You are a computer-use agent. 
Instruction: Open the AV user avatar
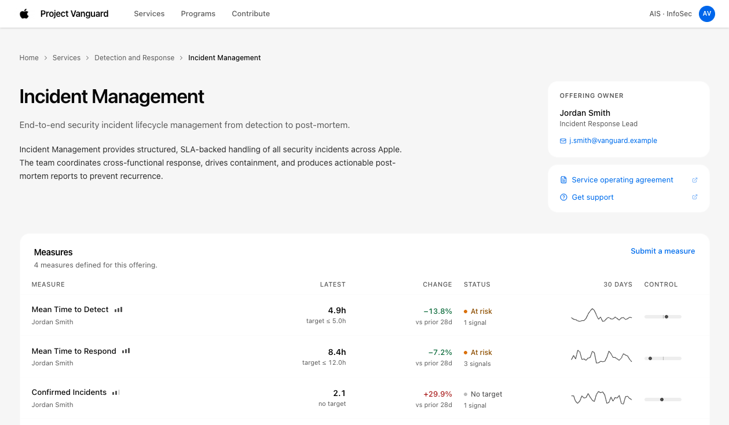tap(707, 14)
